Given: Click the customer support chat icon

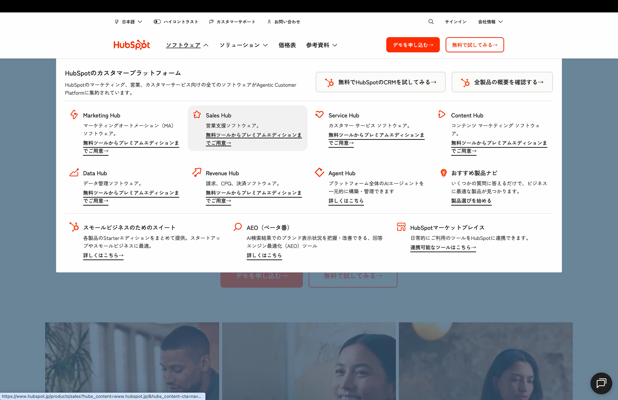Looking at the screenshot, I should click(x=211, y=21).
